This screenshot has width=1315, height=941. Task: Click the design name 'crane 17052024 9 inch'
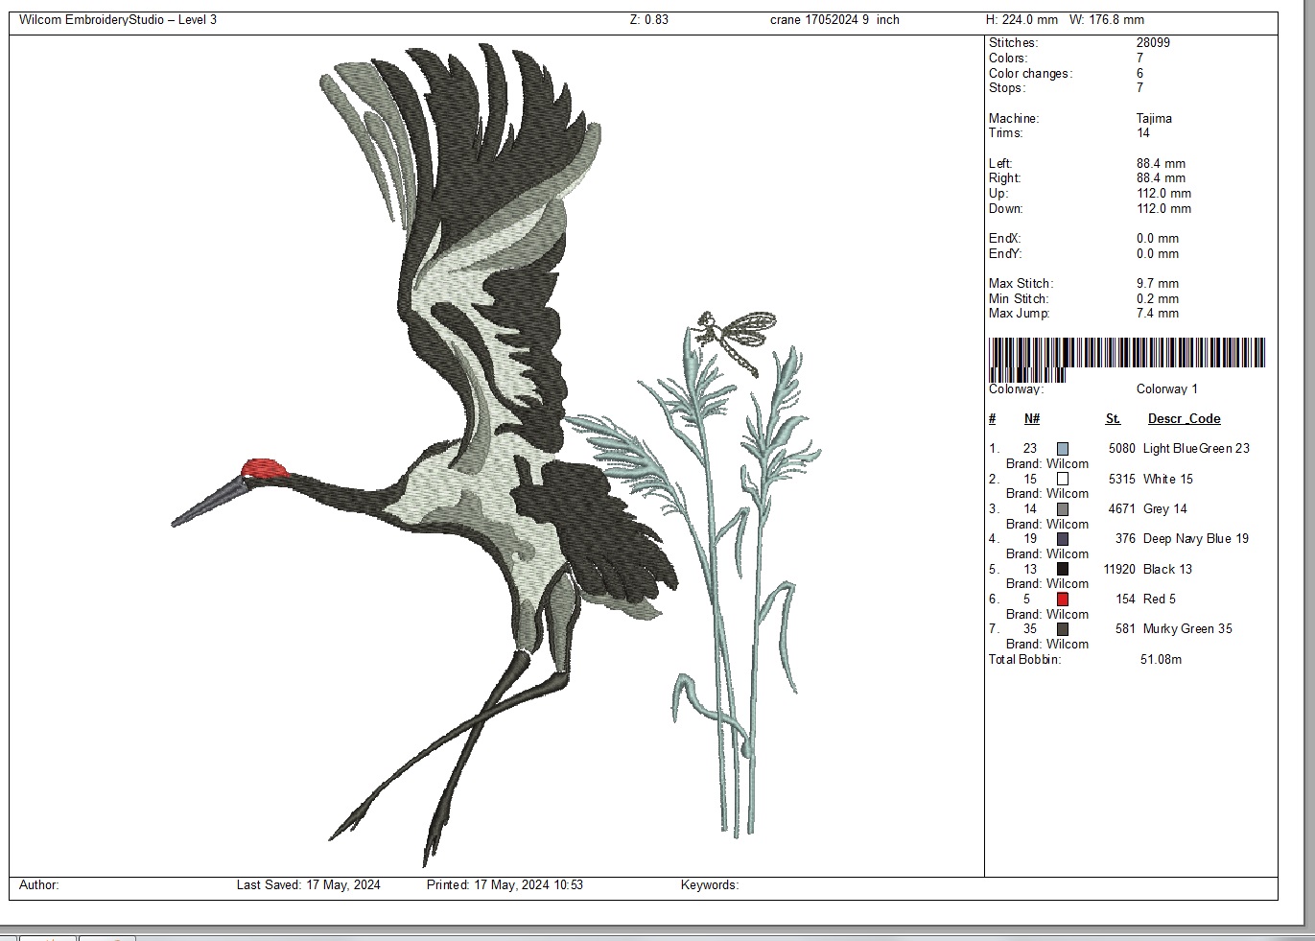(834, 20)
